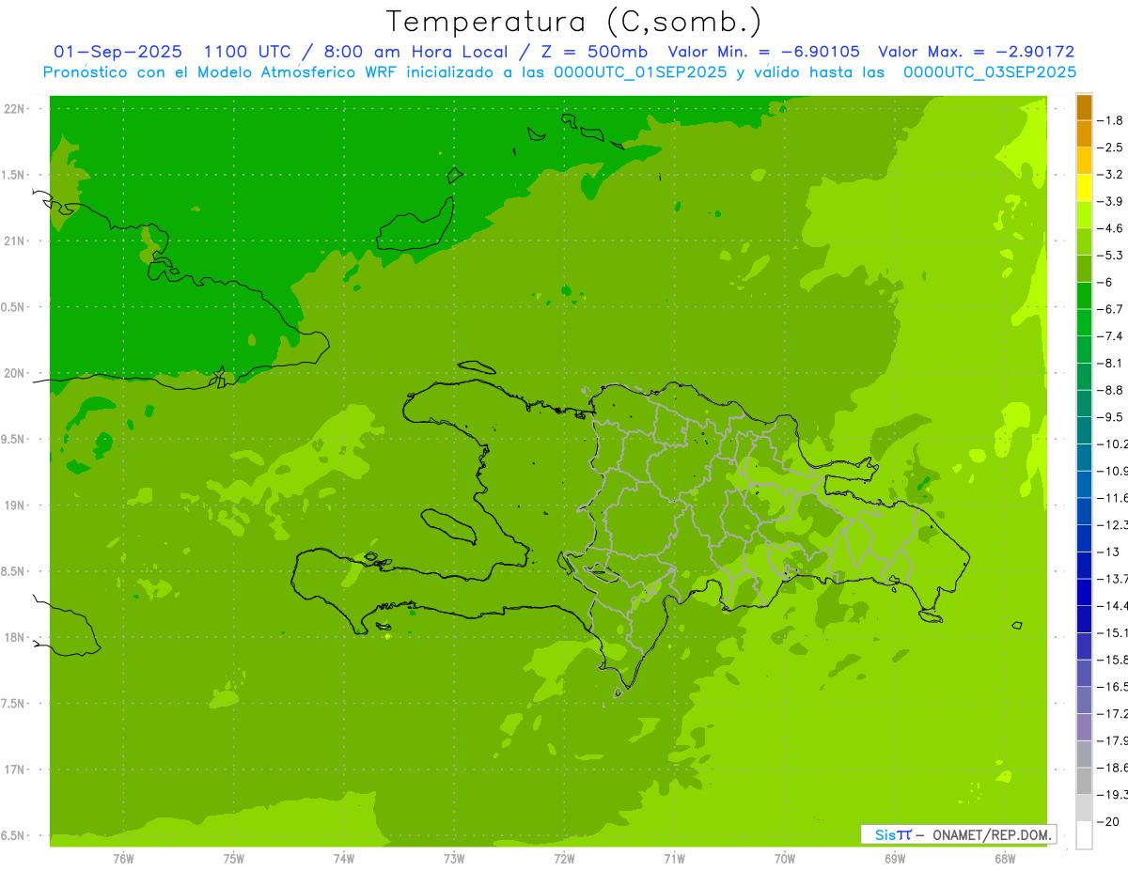Viewport: 1128px width, 871px height.
Task: Click the -8.8 colorbar label
Action: tap(1111, 390)
